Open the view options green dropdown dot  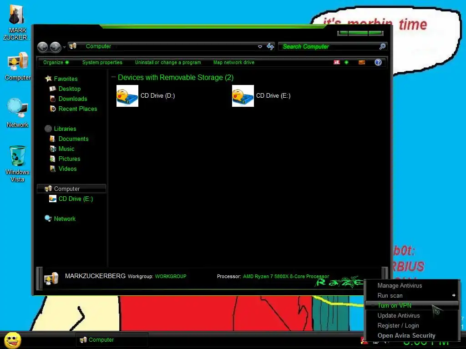pyautogui.click(x=346, y=62)
